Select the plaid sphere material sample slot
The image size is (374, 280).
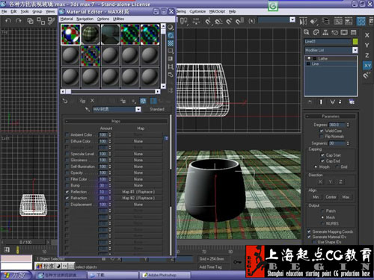click(91, 34)
